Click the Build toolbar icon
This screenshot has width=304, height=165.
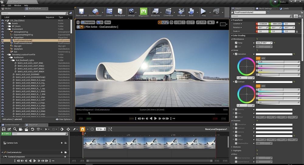pos(191,12)
